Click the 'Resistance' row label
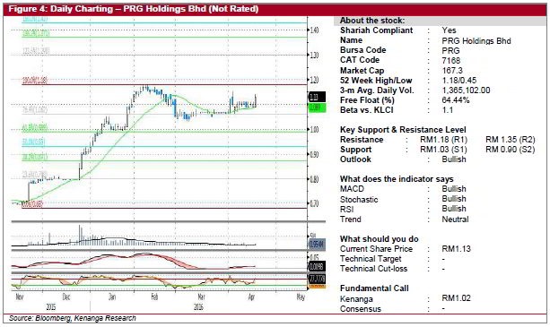 (362, 140)
